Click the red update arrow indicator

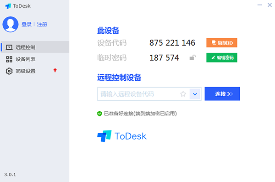click(55, 70)
